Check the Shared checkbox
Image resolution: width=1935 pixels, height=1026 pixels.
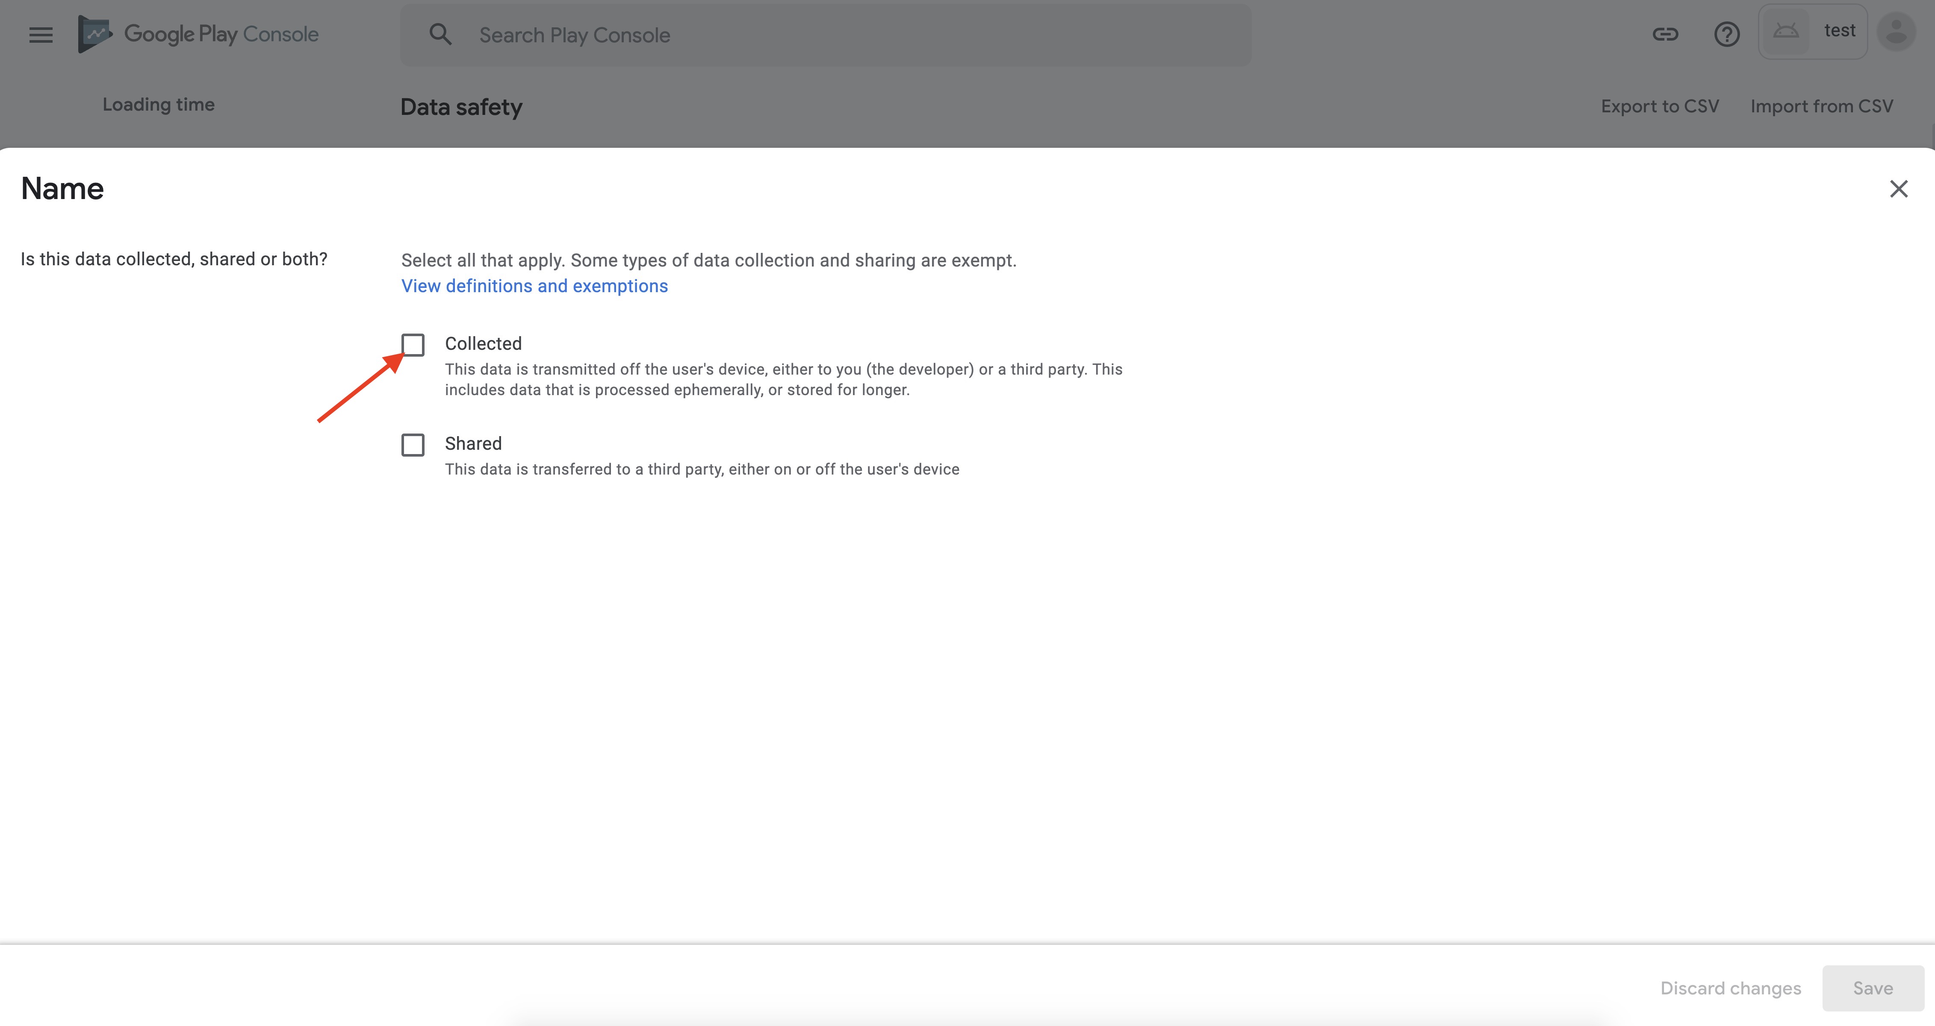pos(413,445)
